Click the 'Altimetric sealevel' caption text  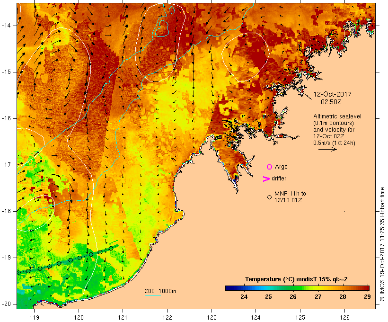pyautogui.click(x=337, y=116)
